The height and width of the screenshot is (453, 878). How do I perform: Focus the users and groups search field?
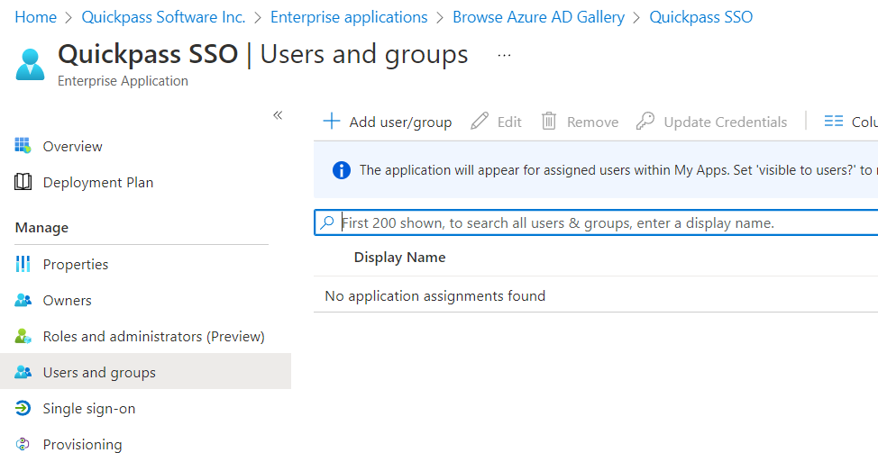pyautogui.click(x=597, y=222)
